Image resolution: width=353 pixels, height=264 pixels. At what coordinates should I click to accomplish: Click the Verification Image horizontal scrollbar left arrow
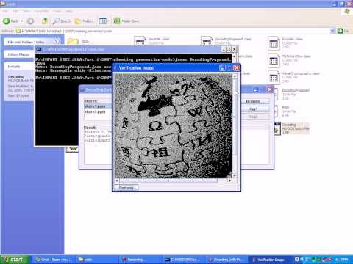click(117, 180)
